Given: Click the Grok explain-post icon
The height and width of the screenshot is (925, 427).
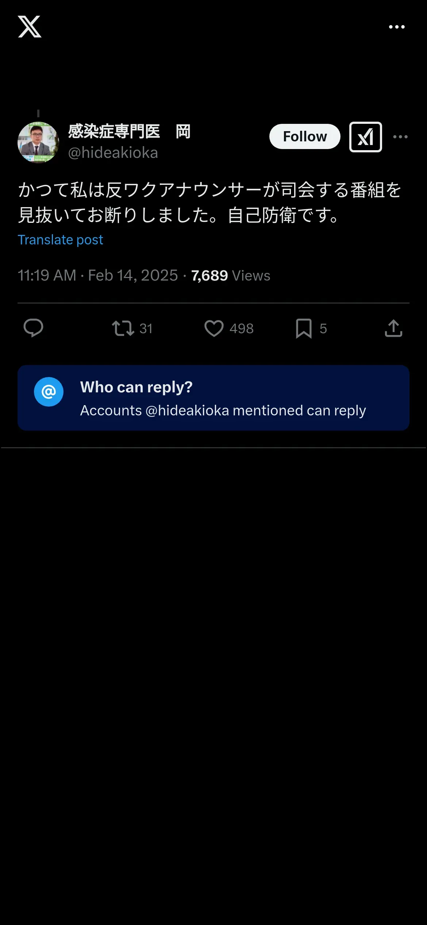Looking at the screenshot, I should pyautogui.click(x=366, y=137).
